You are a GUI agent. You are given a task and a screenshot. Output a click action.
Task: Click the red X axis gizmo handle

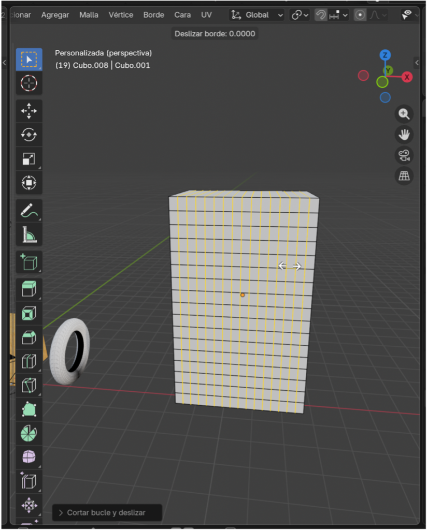(407, 77)
